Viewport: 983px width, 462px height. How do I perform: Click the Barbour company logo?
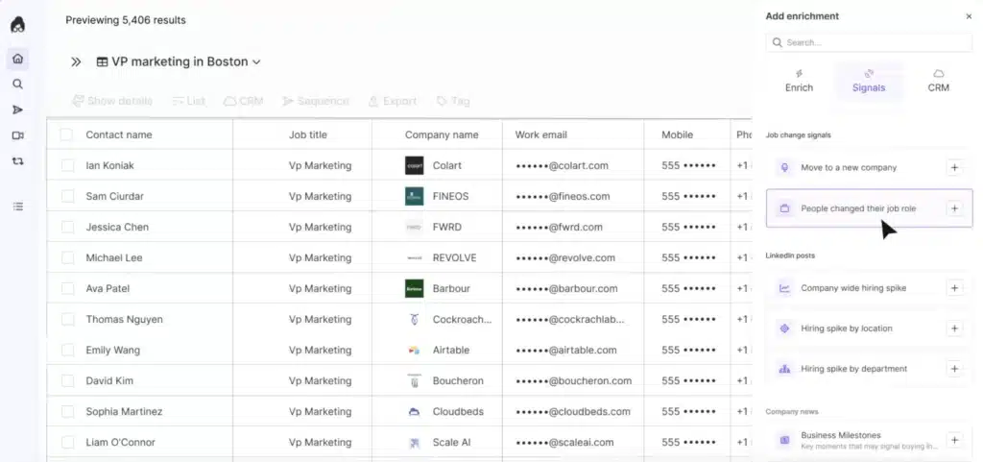(414, 288)
